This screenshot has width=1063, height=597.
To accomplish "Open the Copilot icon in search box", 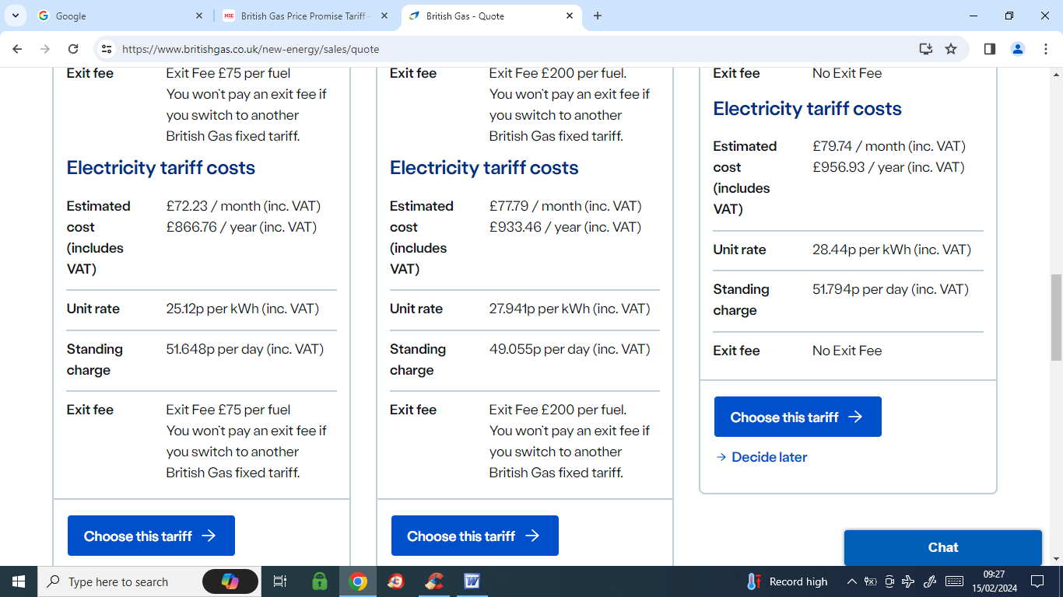I will (x=230, y=581).
